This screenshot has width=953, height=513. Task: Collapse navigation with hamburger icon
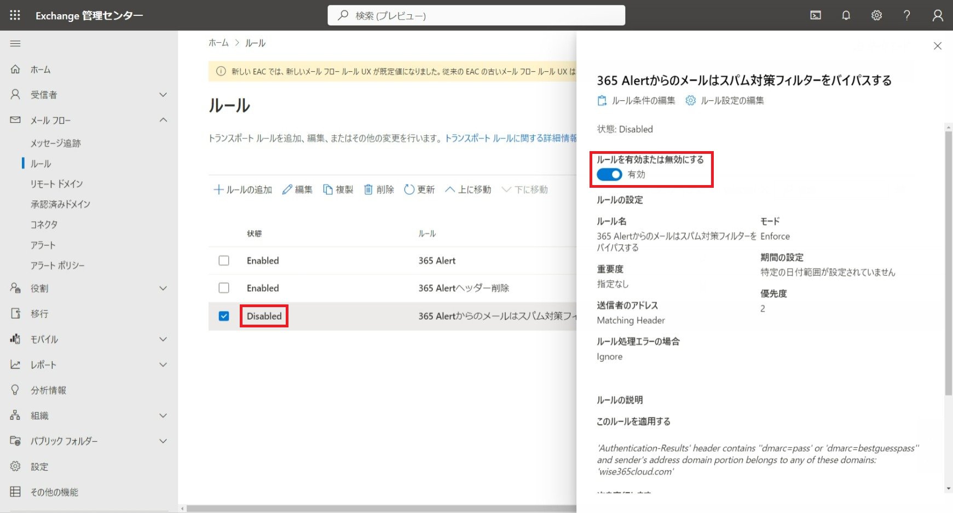coord(15,44)
